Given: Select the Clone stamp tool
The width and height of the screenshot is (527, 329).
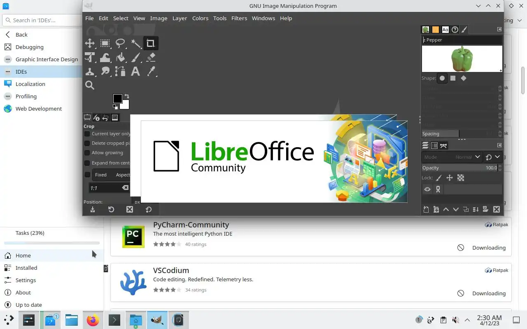Looking at the screenshot, I should 90,71.
